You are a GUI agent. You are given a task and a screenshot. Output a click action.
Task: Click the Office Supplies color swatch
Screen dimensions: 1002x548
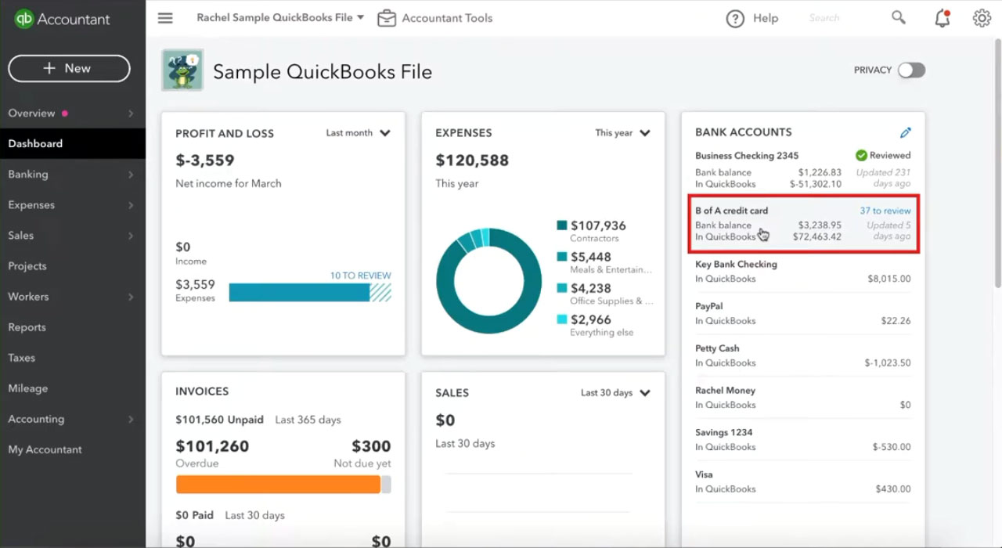pyautogui.click(x=561, y=288)
